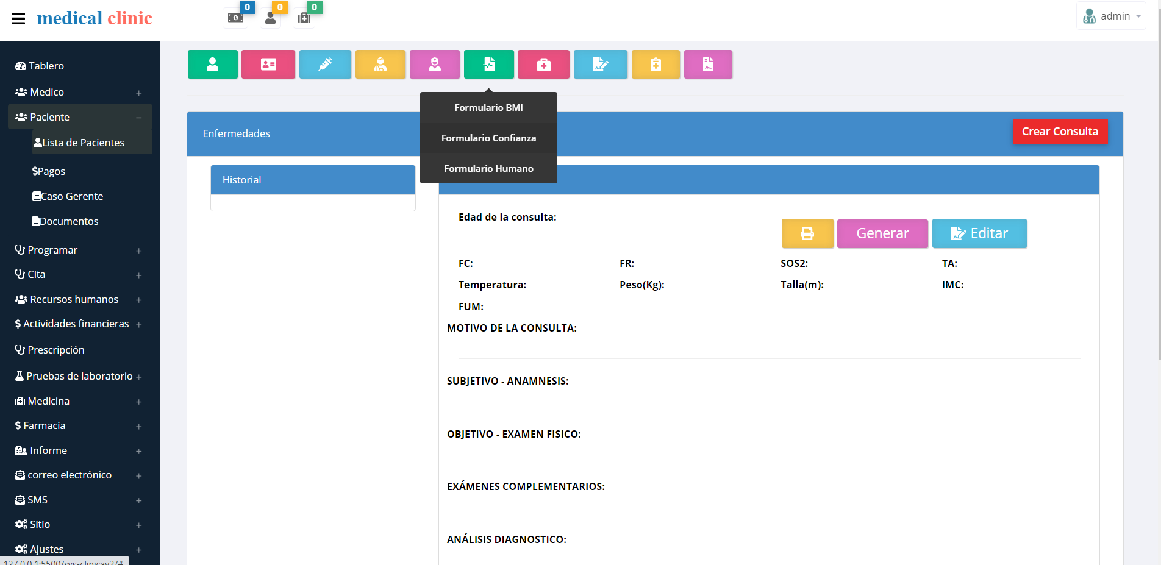Click the blue signed contract icon button
Viewport: 1161px width, 565px height.
tap(600, 65)
